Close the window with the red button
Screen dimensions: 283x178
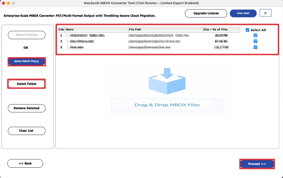coord(3,3)
